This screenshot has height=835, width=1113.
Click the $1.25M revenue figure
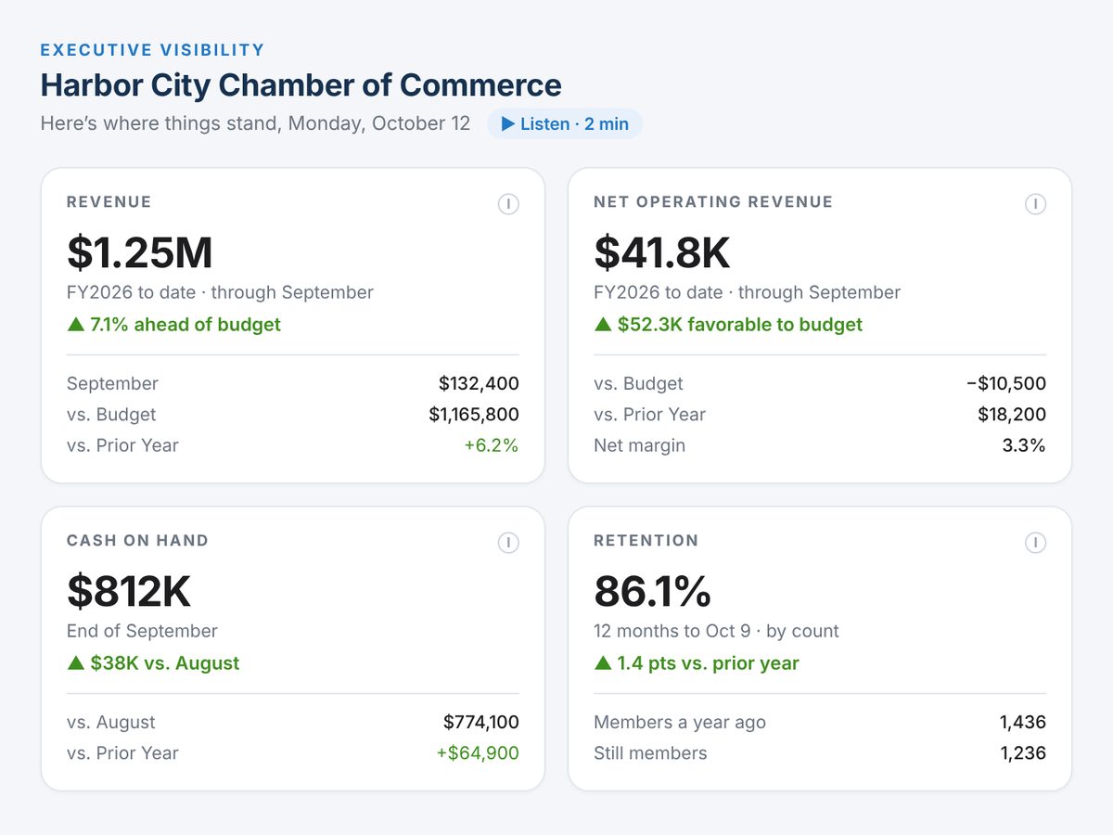(x=140, y=252)
